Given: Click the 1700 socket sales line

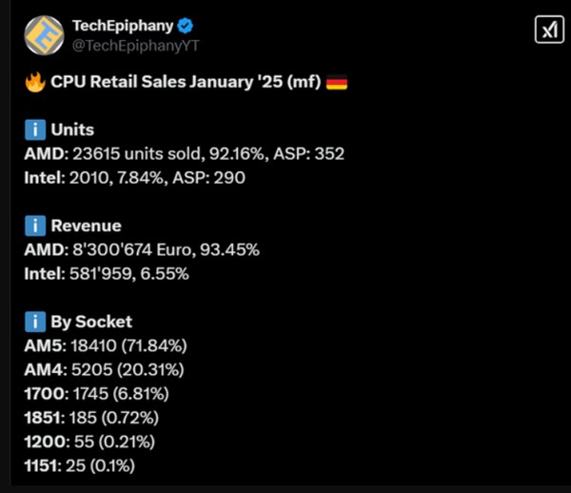Looking at the screenshot, I should [96, 394].
